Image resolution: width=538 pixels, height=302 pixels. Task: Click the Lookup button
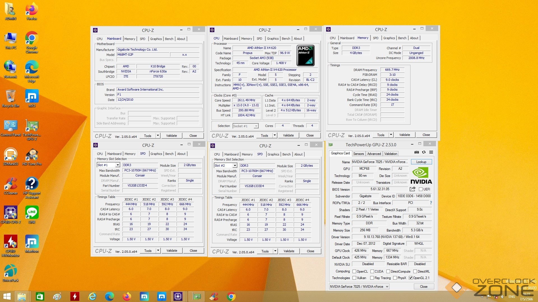coord(421,162)
